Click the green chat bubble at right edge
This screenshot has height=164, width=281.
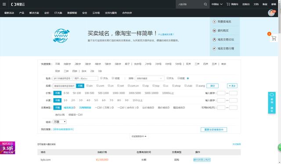tap(280, 147)
